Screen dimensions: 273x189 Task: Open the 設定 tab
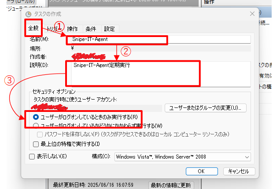pyautogui.click(x=109, y=29)
